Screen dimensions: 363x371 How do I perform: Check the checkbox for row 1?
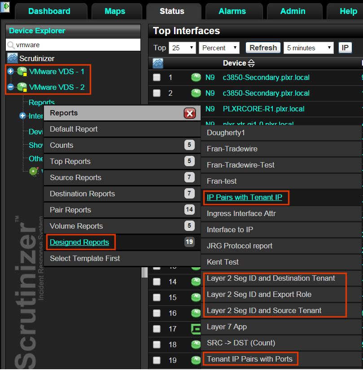tap(157, 77)
